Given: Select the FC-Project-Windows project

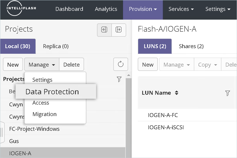Looking at the screenshot, I should pyautogui.click(x=63, y=129).
